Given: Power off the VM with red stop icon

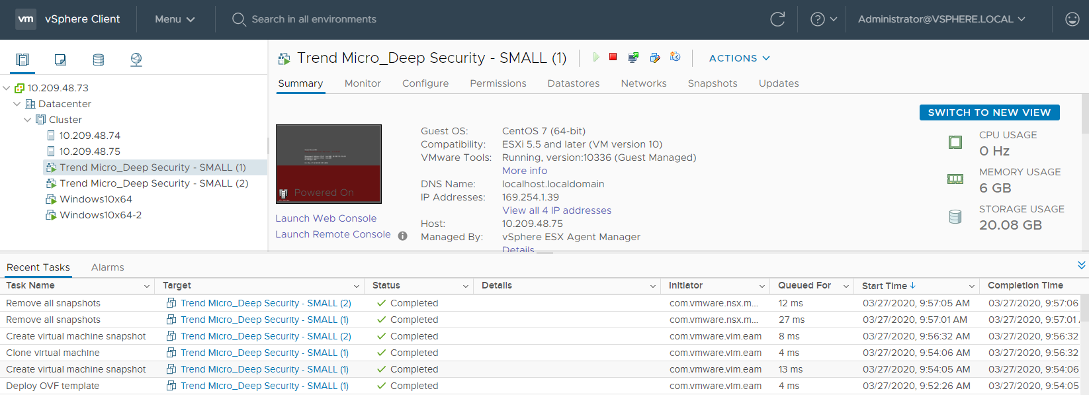Looking at the screenshot, I should tap(613, 58).
